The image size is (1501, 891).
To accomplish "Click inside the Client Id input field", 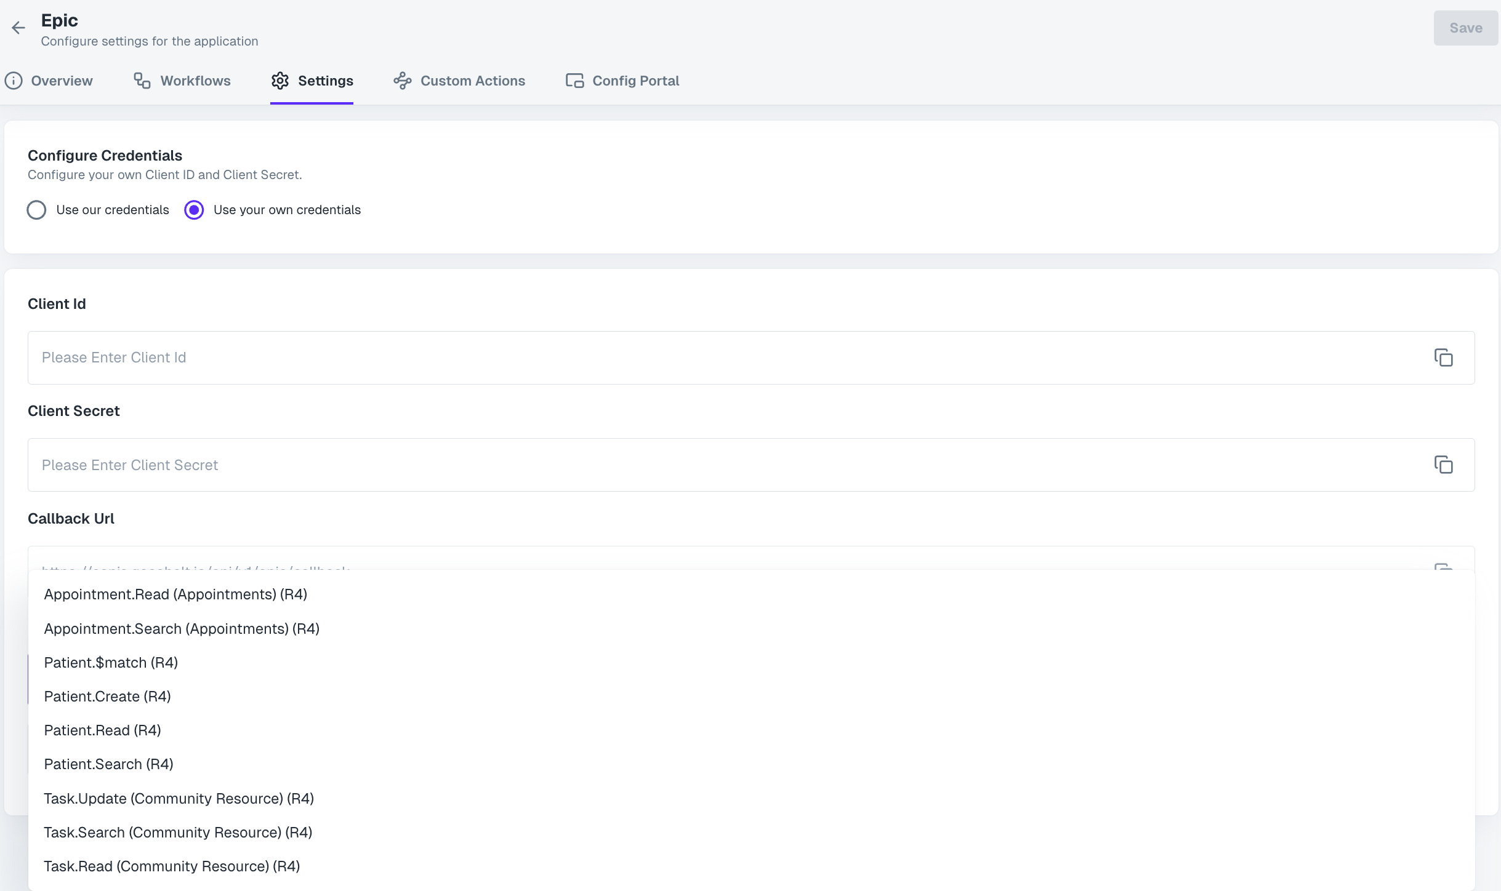I will [369, 358].
